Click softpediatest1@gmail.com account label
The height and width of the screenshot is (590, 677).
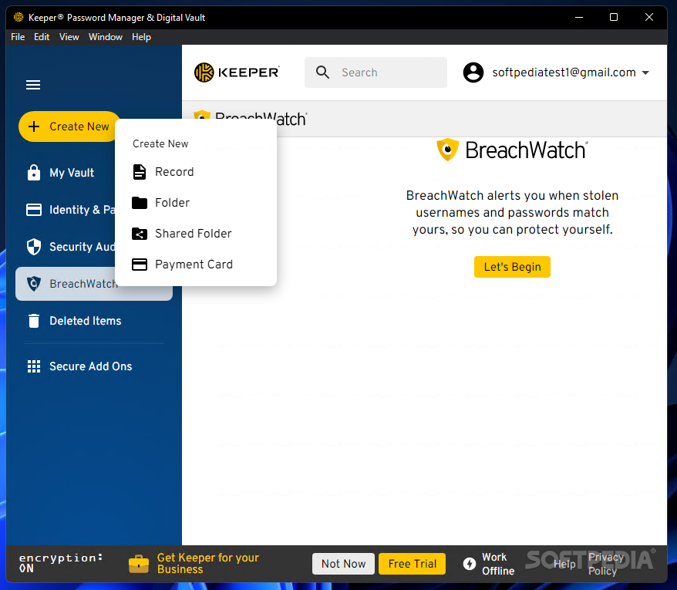(x=564, y=72)
